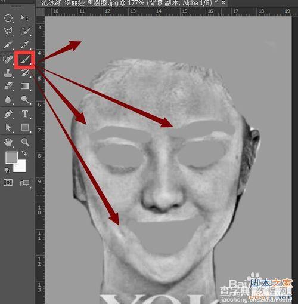Select the Rectangle shape tool
Viewport: 298px width, 304px height.
coord(25,127)
